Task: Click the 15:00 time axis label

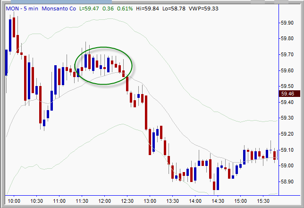Action: click(x=240, y=201)
